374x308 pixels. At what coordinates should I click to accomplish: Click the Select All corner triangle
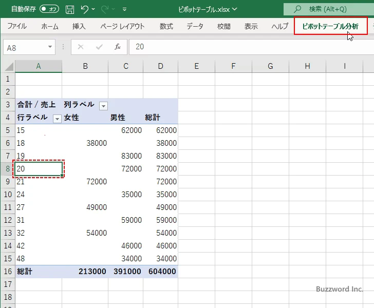click(9, 67)
